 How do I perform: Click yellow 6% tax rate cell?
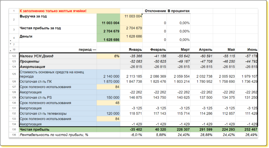[x=108, y=56]
